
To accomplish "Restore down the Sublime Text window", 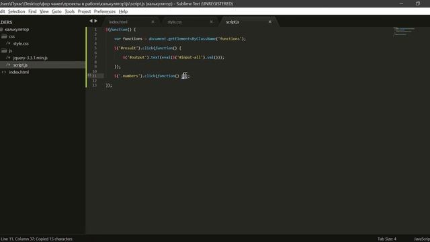I will coord(418,3).
